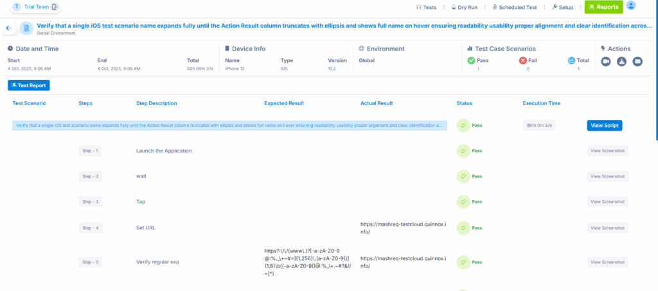Click the email report action icon
The height and width of the screenshot is (291, 658).
(x=637, y=62)
